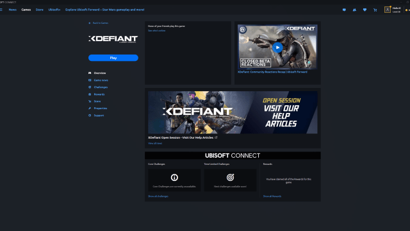Open the chat messages icon
This screenshot has width=410, height=231.
[x=344, y=10]
